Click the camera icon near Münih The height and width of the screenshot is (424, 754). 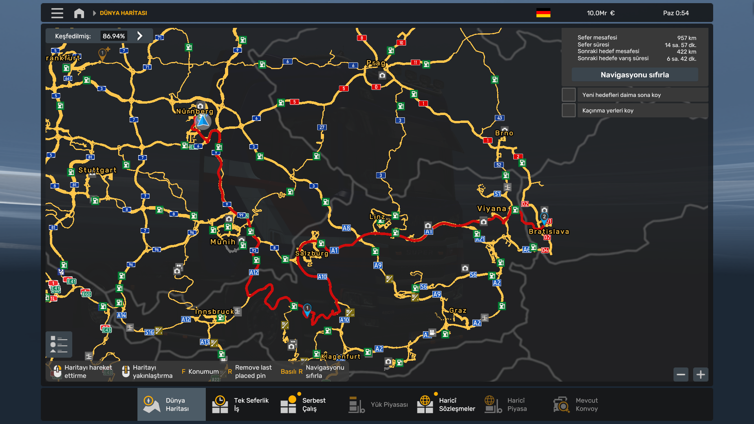229,219
